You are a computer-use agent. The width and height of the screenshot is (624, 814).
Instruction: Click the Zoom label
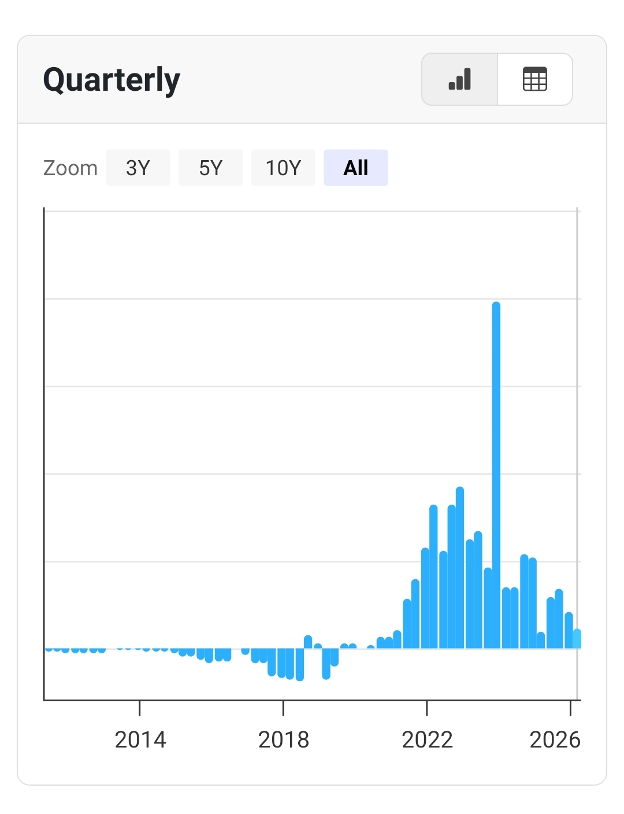[70, 168]
